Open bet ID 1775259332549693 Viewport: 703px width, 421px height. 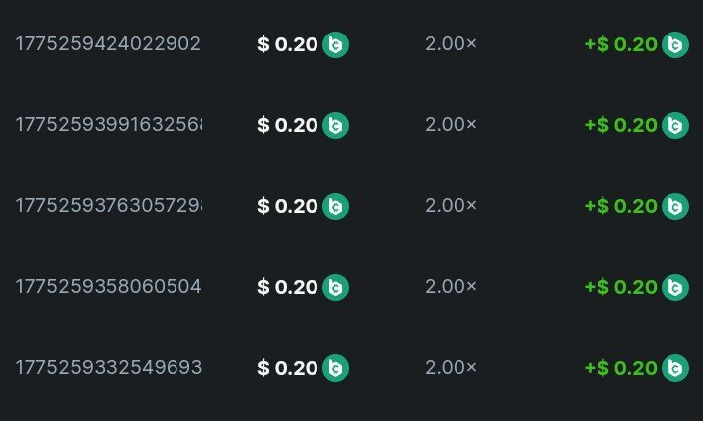click(x=107, y=368)
